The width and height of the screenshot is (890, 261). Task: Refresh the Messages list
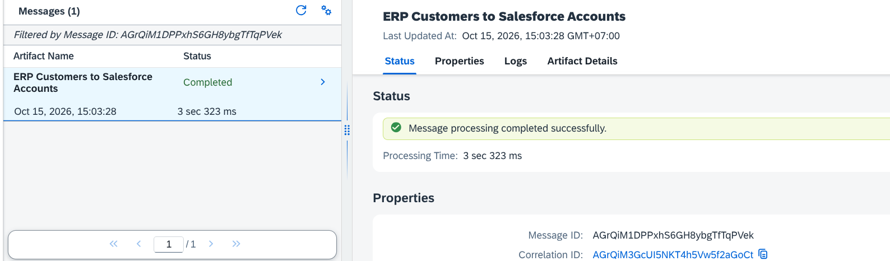point(301,10)
